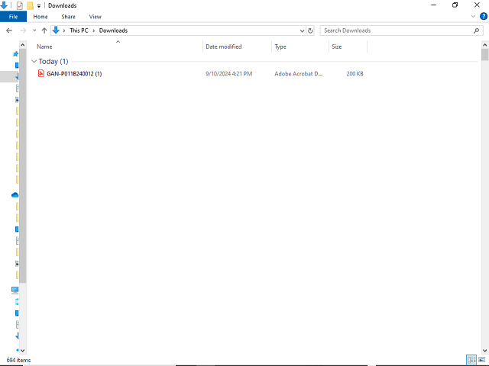Click This PC in the address breadcrumb

point(79,30)
